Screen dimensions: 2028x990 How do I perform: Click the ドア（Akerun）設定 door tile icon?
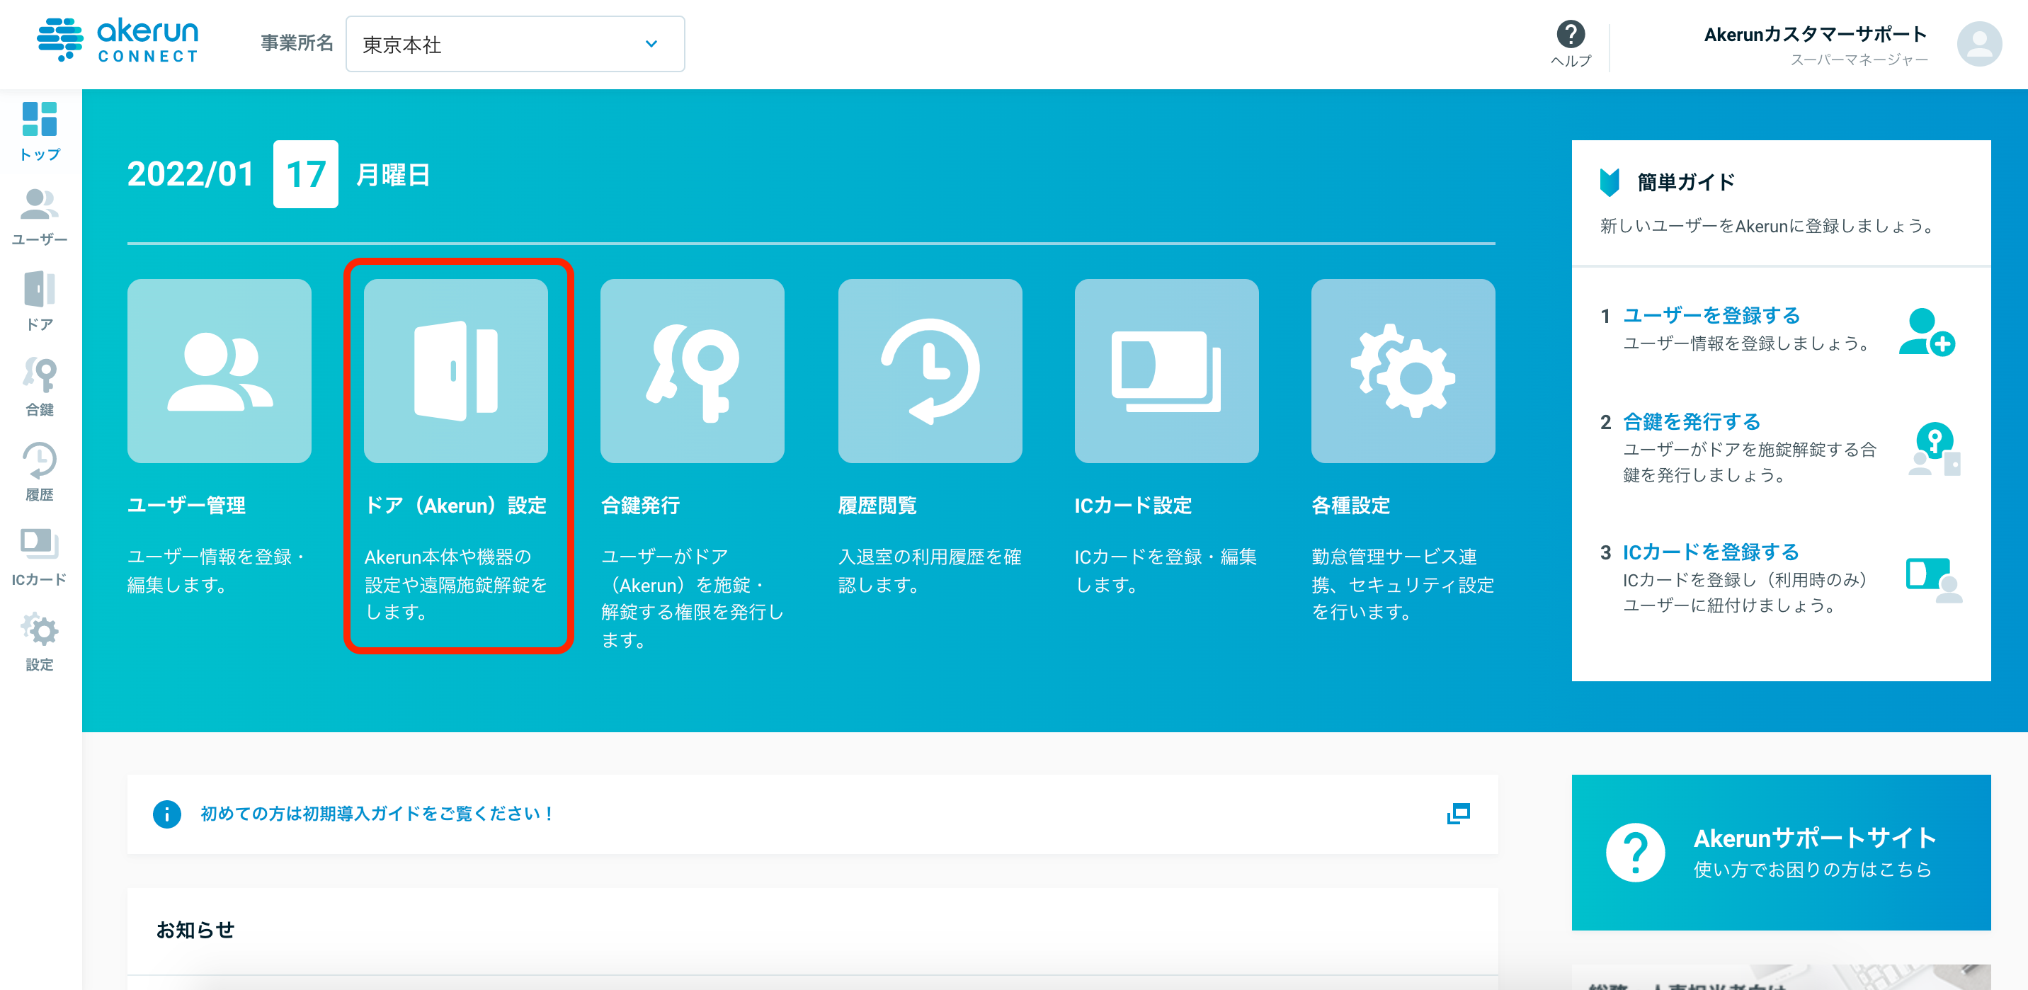click(x=456, y=371)
